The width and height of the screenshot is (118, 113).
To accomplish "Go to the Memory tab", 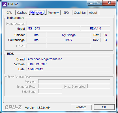I will pyautogui.click(x=53, y=13).
